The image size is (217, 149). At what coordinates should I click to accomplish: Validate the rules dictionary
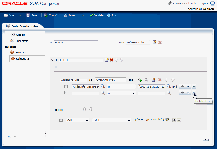[x=96, y=15]
